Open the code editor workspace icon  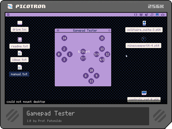[136, 15]
